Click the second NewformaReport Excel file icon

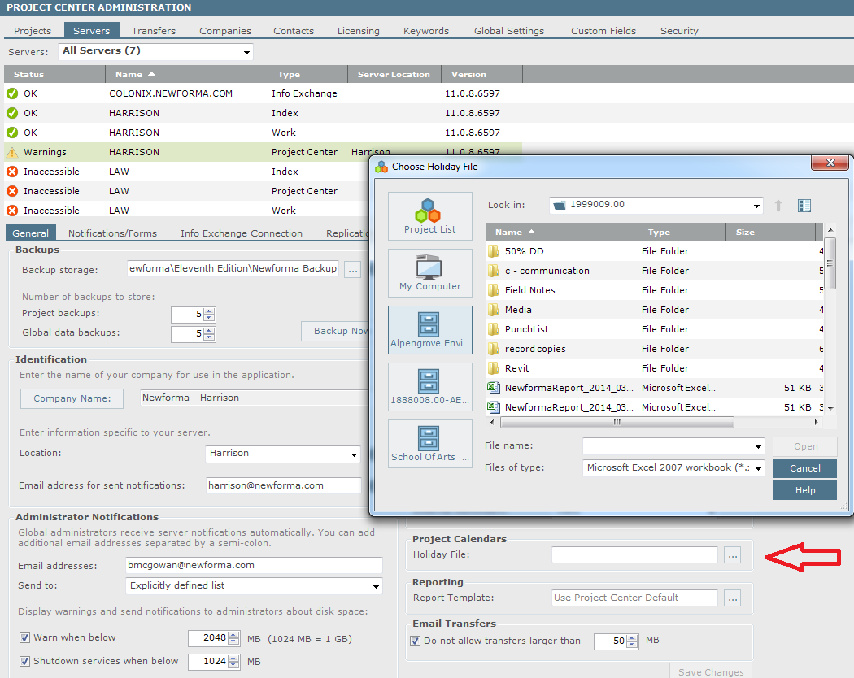(493, 407)
